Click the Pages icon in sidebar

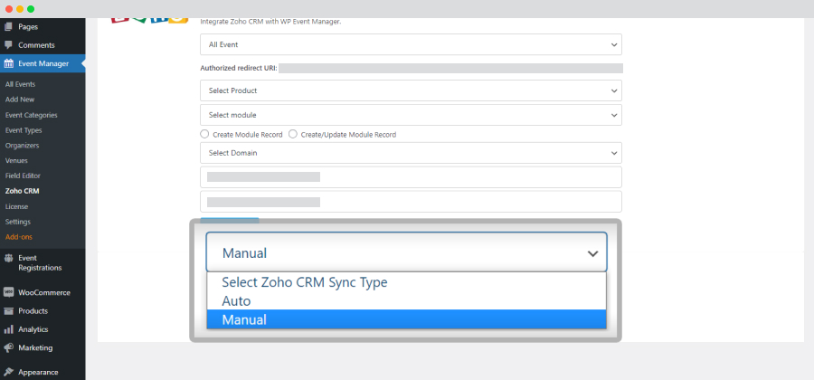pos(8,26)
